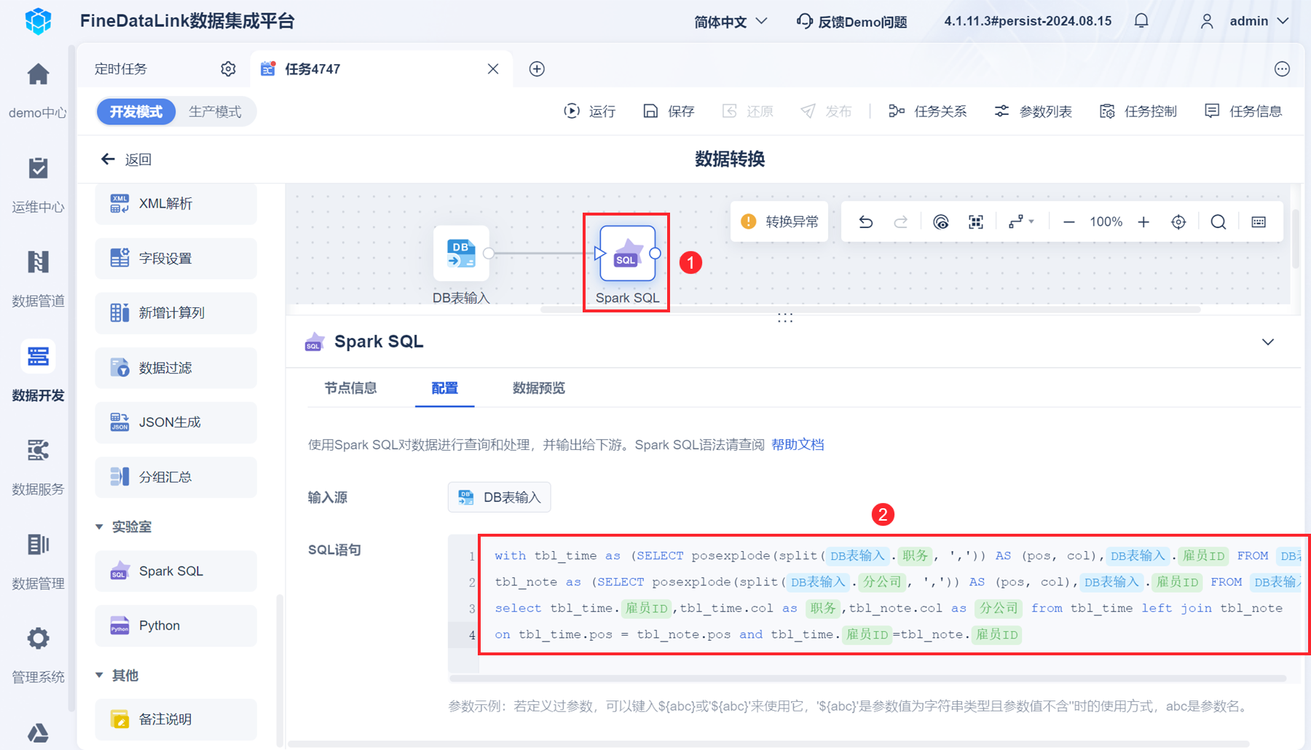The image size is (1311, 750).
Task: Open the 简体中文 language dropdown
Action: [x=731, y=22]
